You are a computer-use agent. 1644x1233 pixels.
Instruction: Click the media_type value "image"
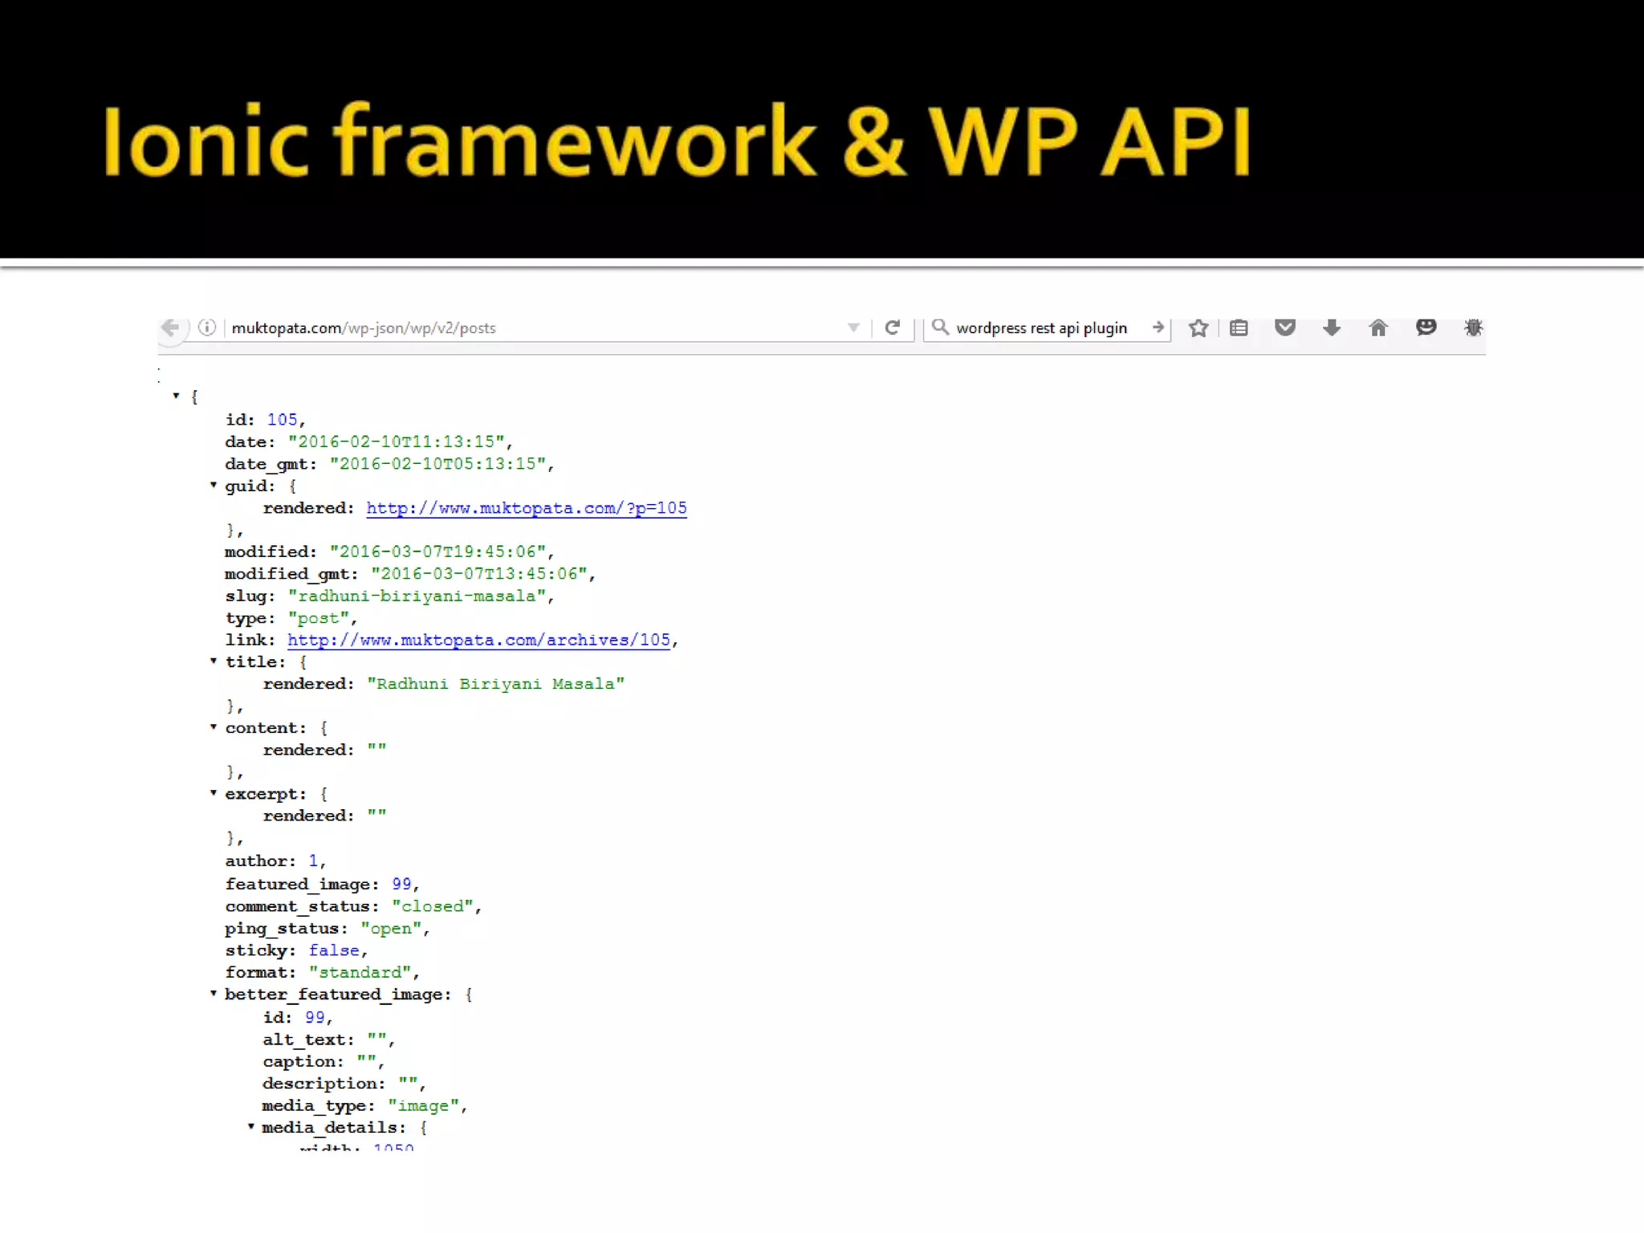(x=423, y=1105)
